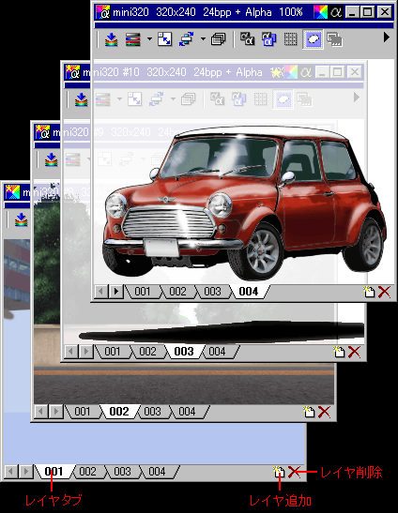Image resolution: width=398 pixels, height=513 pixels.
Task: Click the layer stack icon in front mini320 toolbar
Action: [132, 39]
